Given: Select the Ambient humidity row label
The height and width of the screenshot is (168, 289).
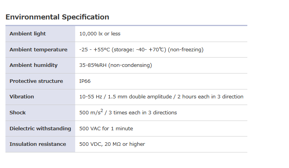Looking at the screenshot, I should click(x=33, y=65).
